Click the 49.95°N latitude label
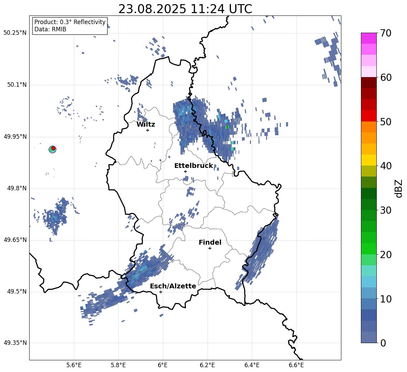 15,137
